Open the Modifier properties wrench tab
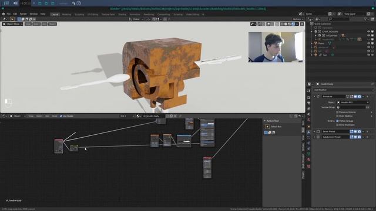The height and width of the screenshot is (211, 376). 309,132
